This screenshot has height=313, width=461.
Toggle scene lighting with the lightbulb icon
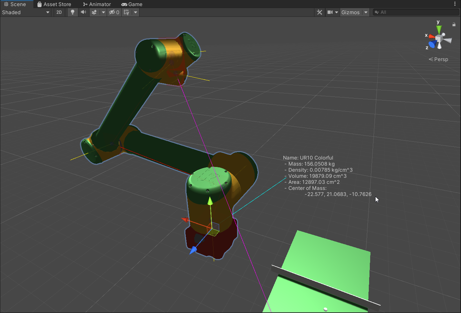point(72,12)
